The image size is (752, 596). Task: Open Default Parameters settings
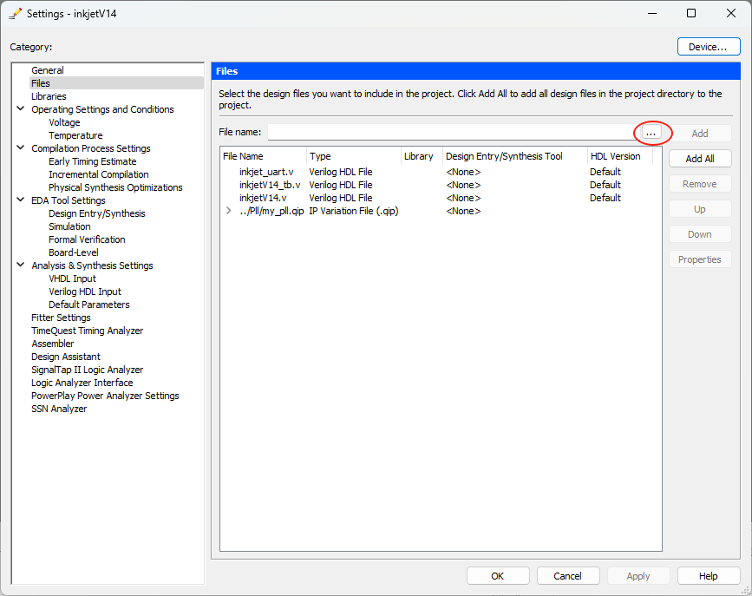pyautogui.click(x=89, y=305)
